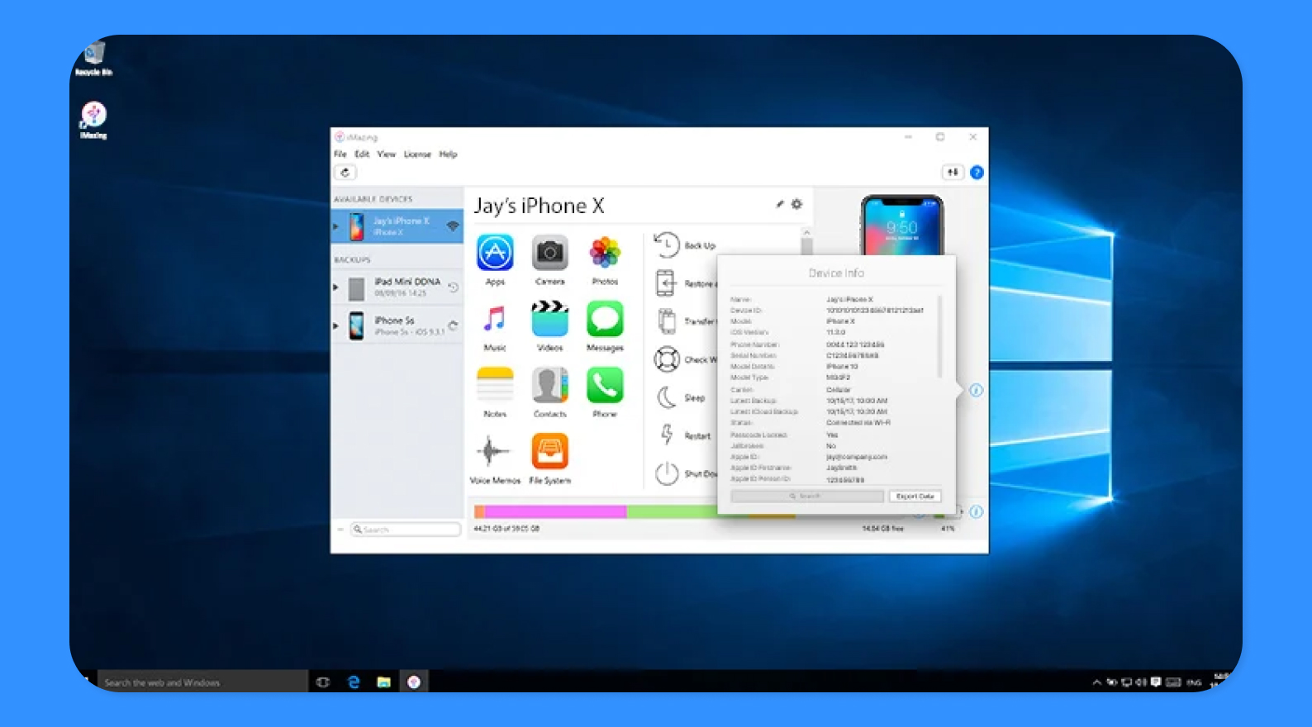Select Jay's iPhone X in devices list

397,226
